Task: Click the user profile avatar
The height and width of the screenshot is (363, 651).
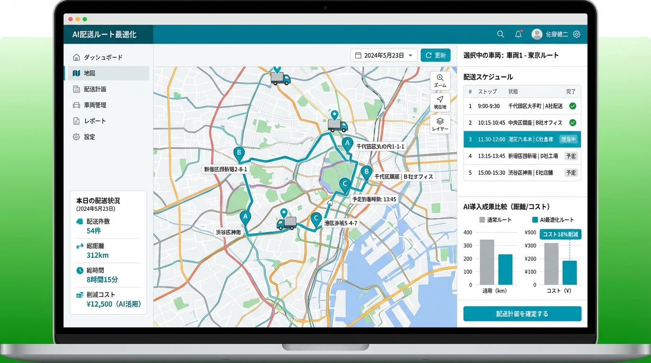Action: click(537, 34)
